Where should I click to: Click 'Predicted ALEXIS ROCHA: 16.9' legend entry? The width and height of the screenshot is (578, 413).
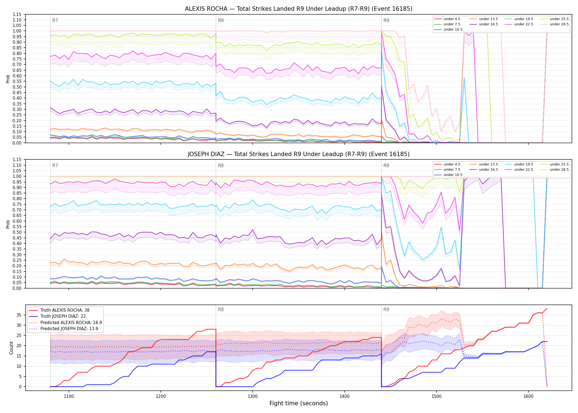(x=66, y=322)
